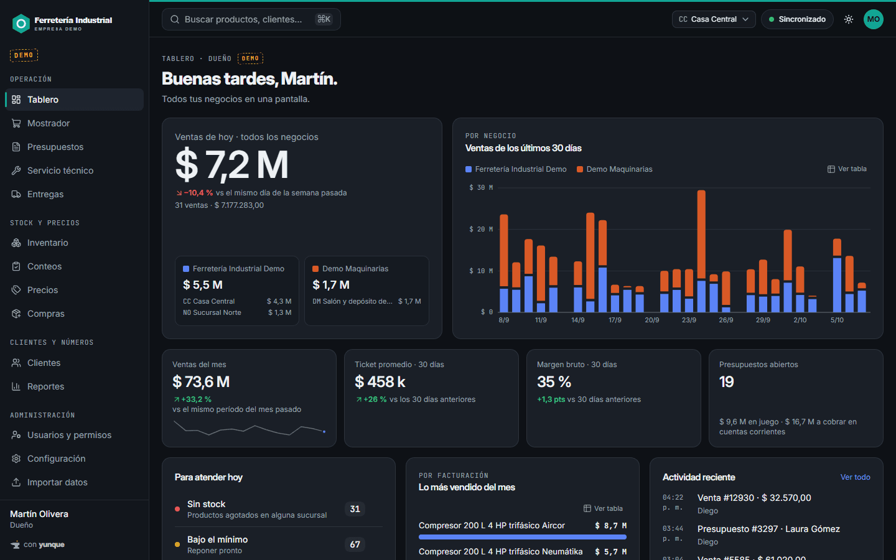
Task: Click table icon in Lo más vendido
Action: click(x=587, y=508)
